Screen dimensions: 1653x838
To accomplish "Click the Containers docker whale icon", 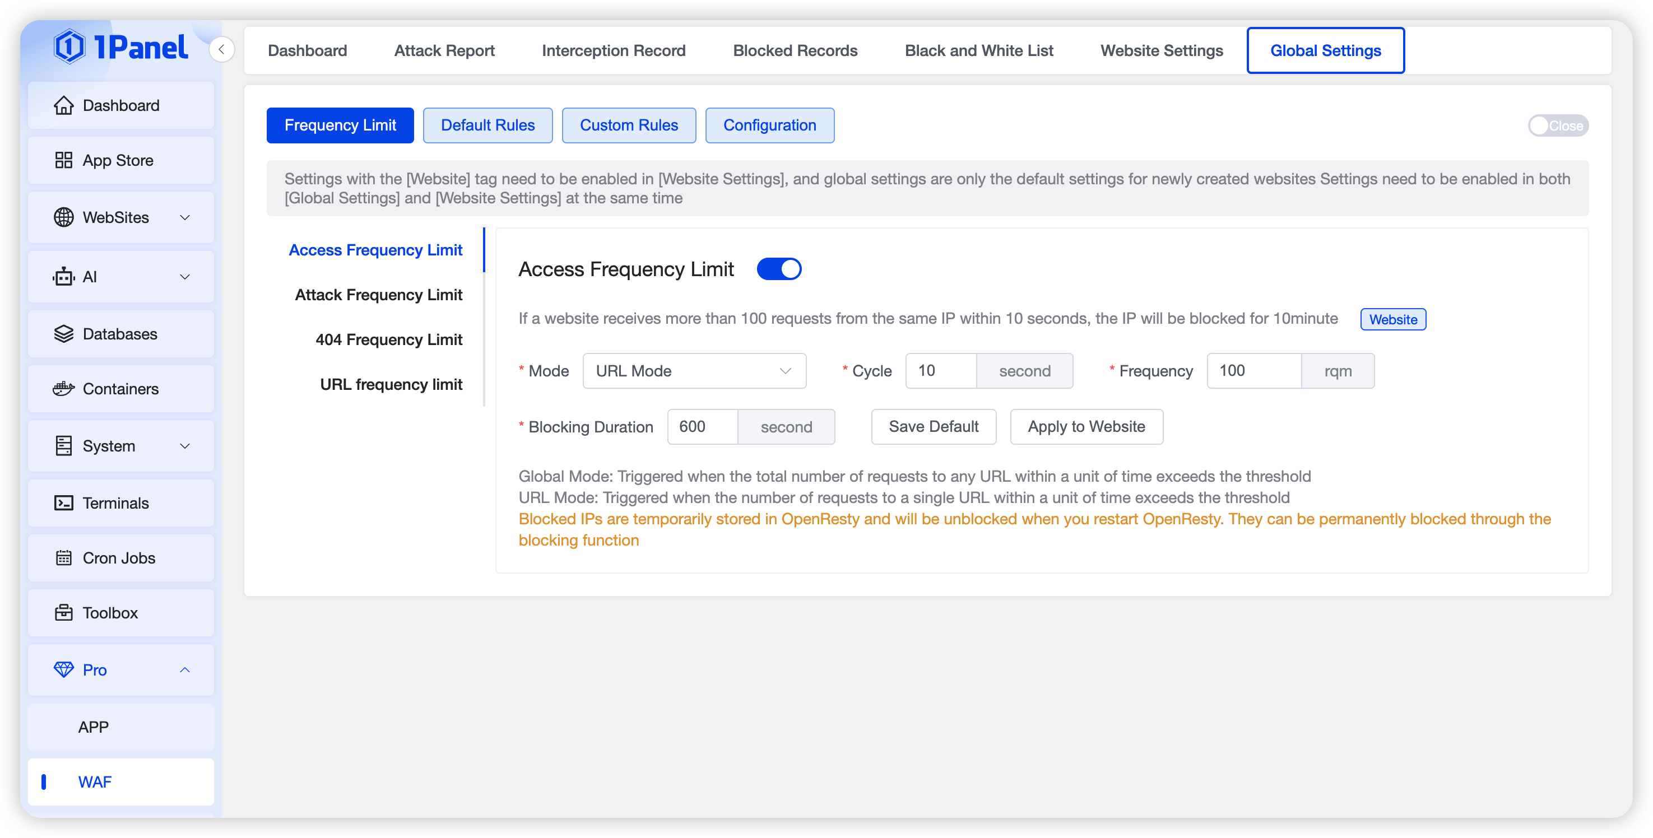I will pyautogui.click(x=63, y=389).
